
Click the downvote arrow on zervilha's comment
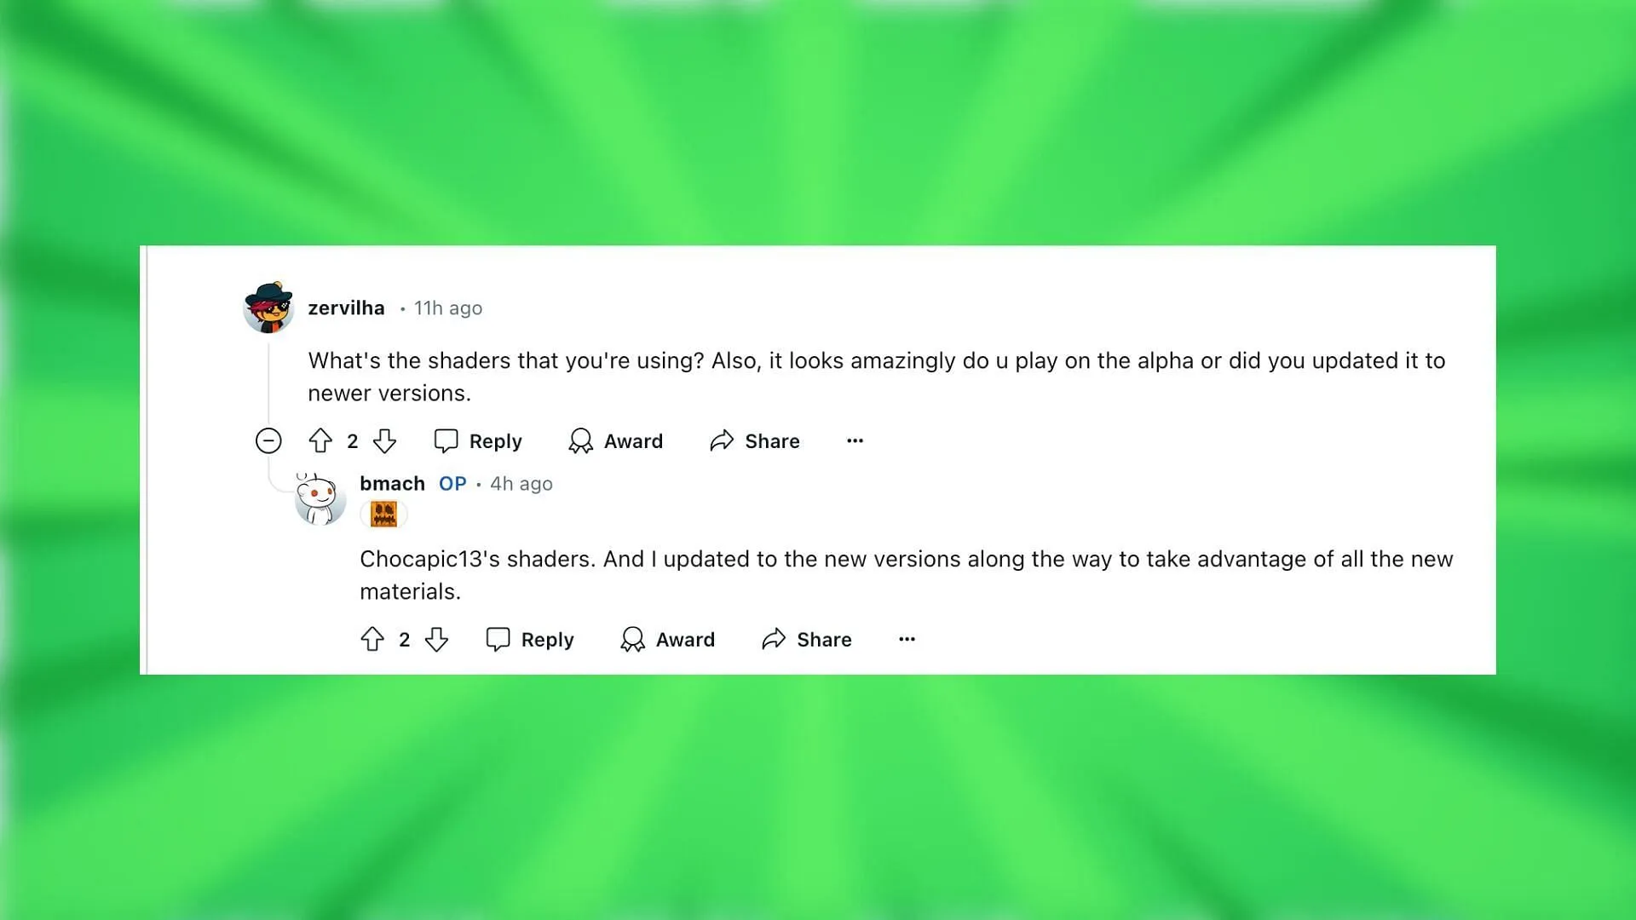tap(387, 440)
